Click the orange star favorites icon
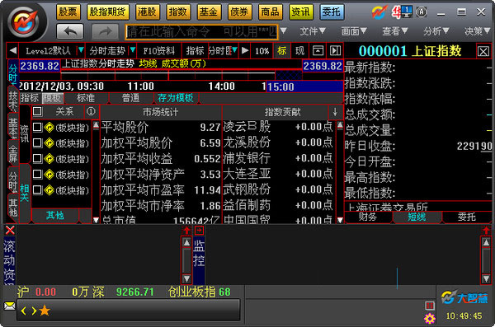This screenshot has width=495, height=327. tap(45, 311)
